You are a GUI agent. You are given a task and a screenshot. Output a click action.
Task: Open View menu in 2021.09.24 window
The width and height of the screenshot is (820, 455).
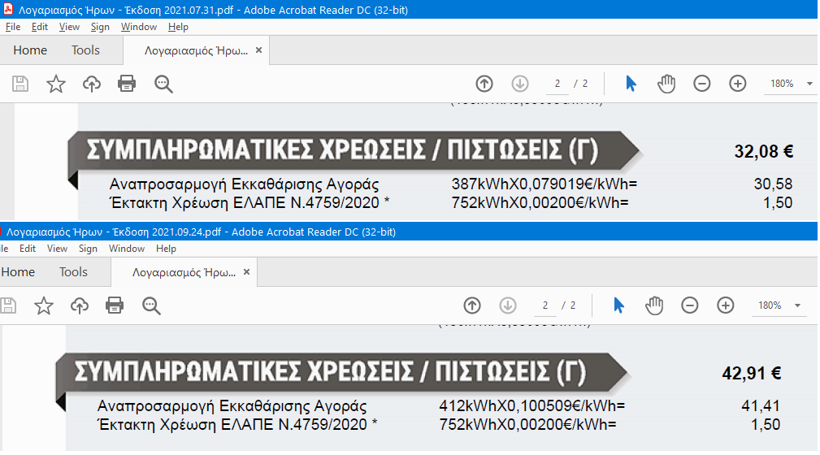tap(57, 249)
